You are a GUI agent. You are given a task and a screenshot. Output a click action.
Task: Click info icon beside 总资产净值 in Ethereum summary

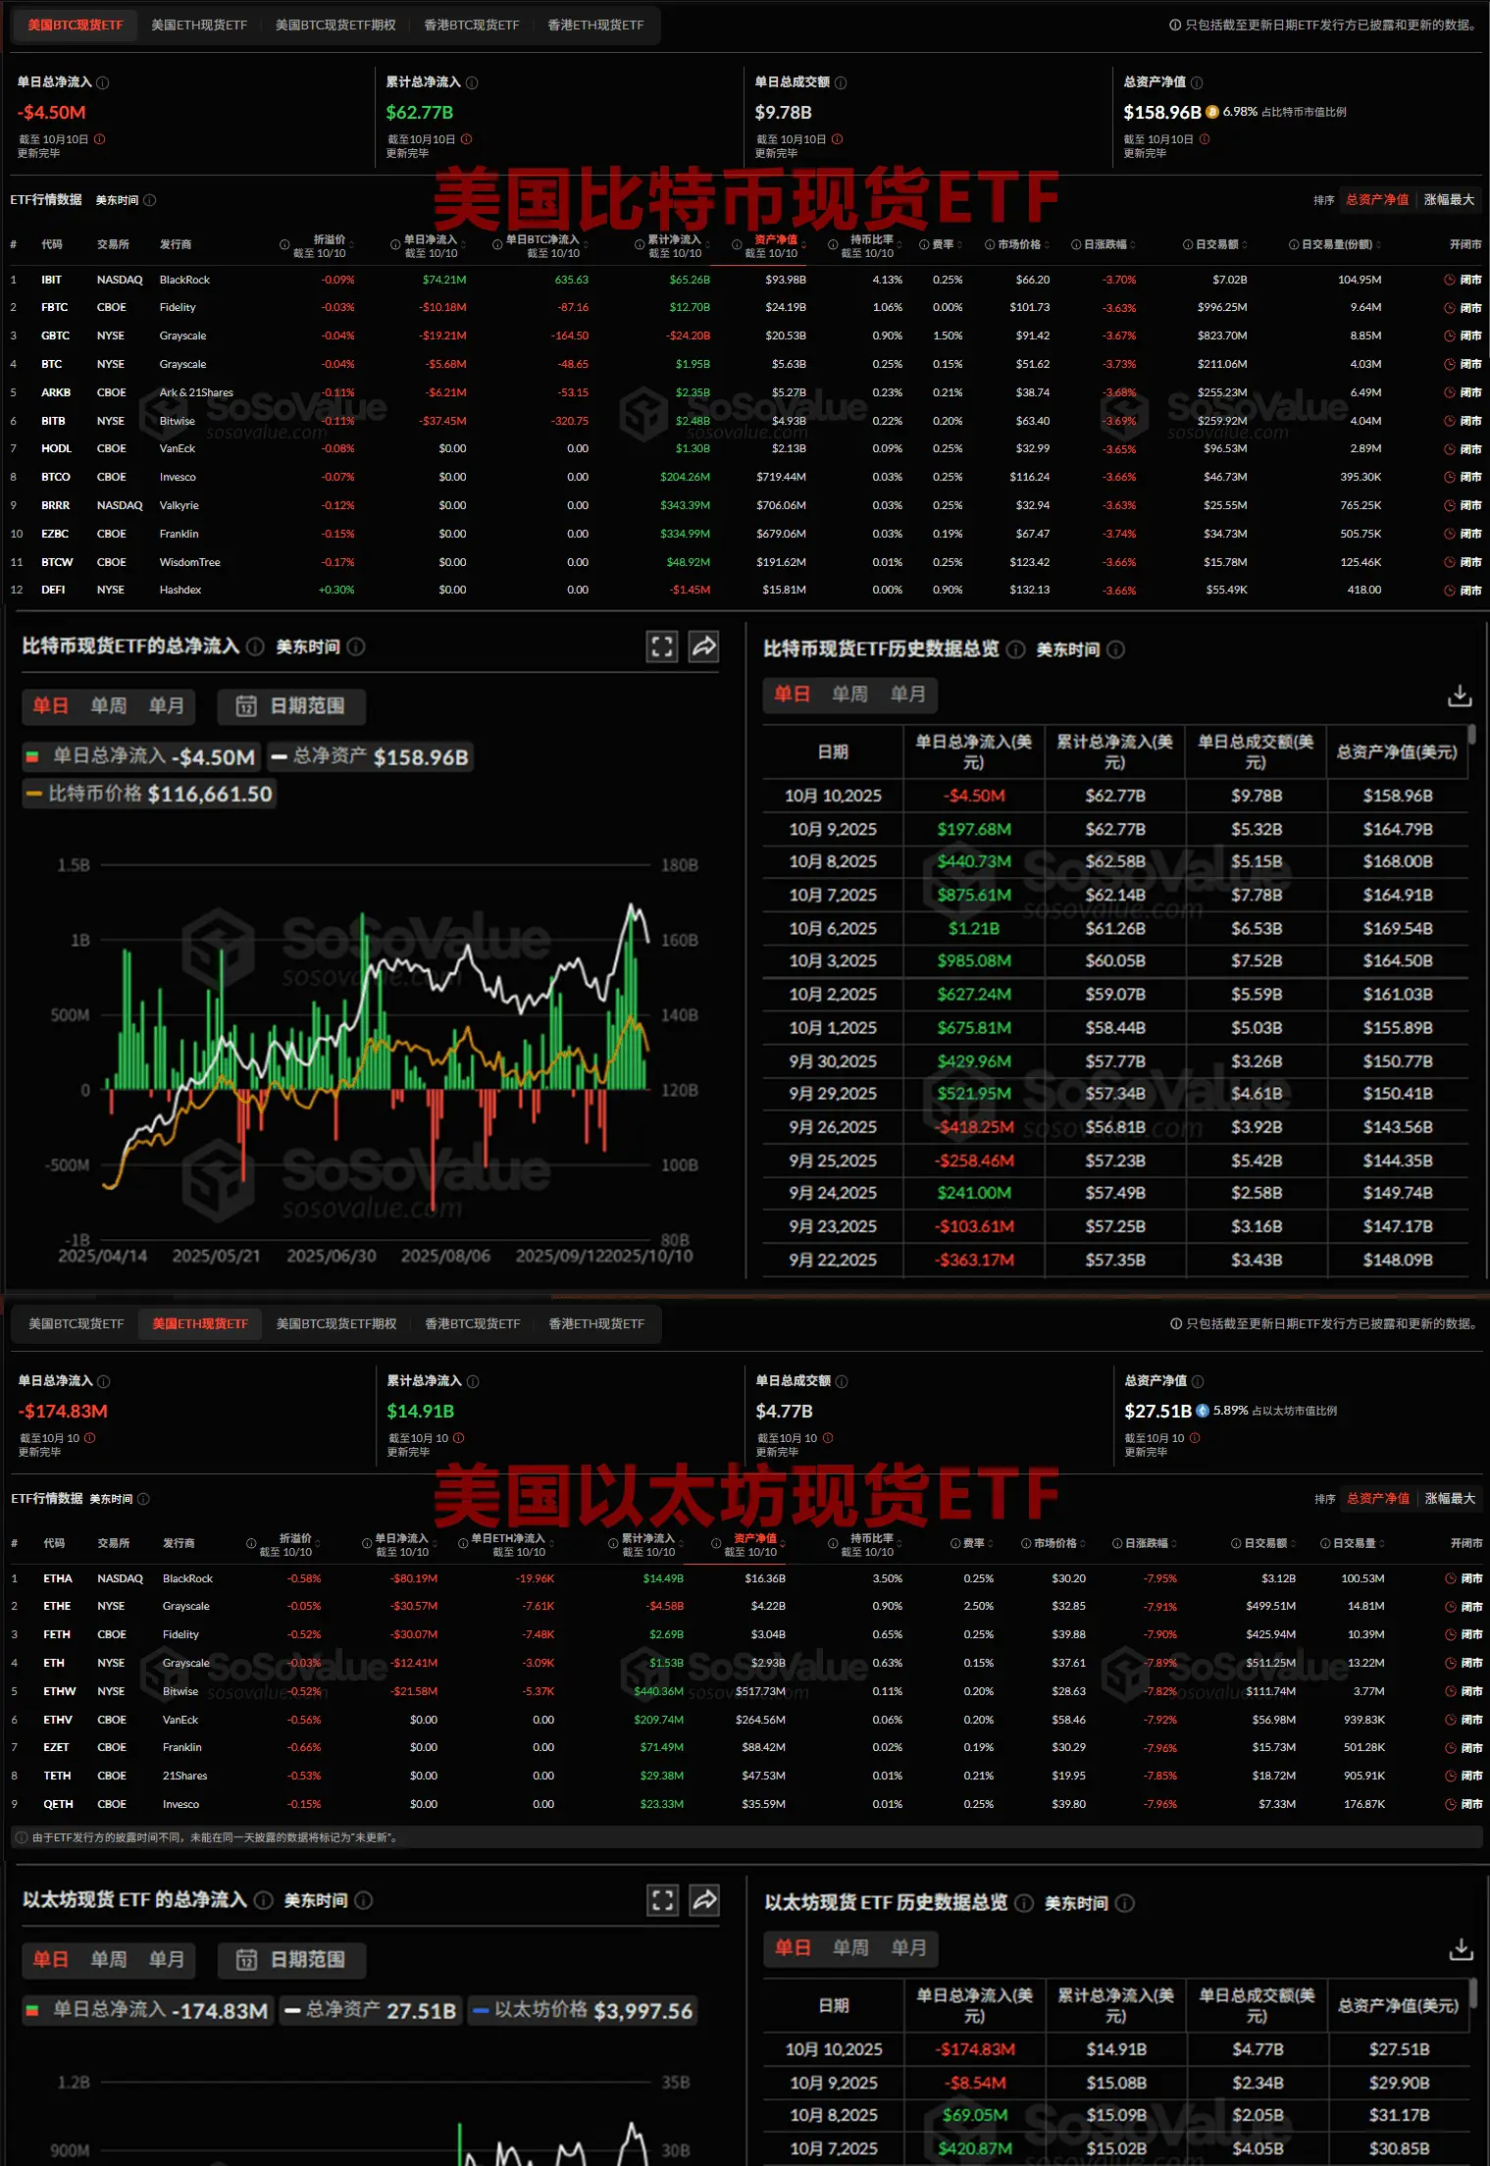coord(1198,1381)
